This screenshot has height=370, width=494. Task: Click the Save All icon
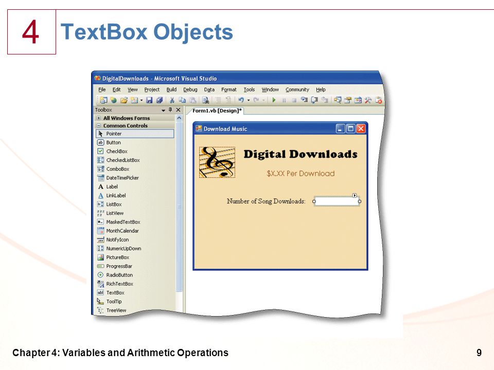click(160, 100)
